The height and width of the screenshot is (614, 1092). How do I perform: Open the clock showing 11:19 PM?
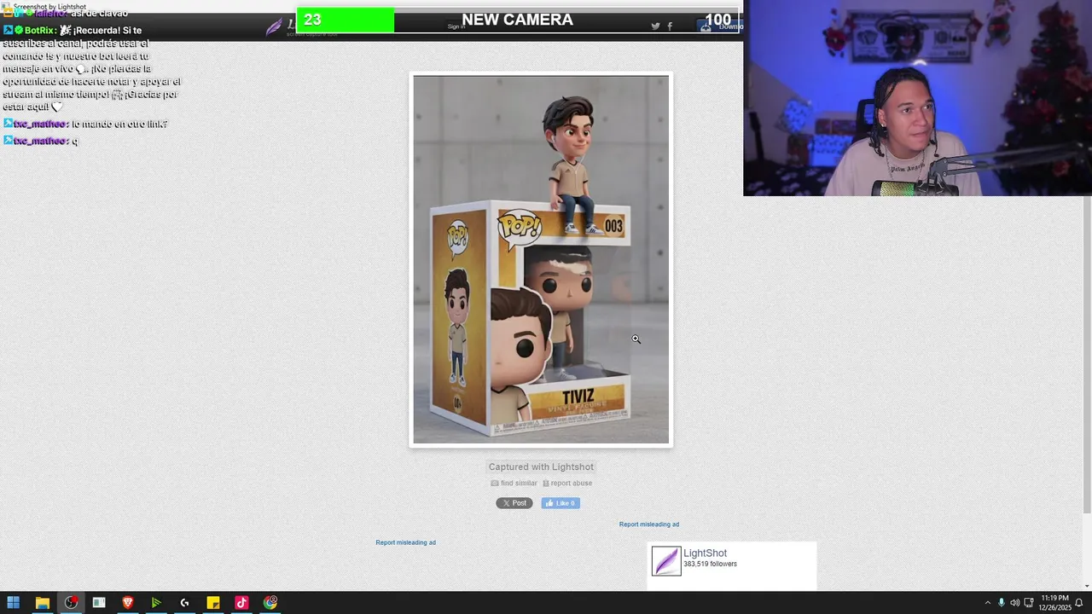[x=1054, y=603]
